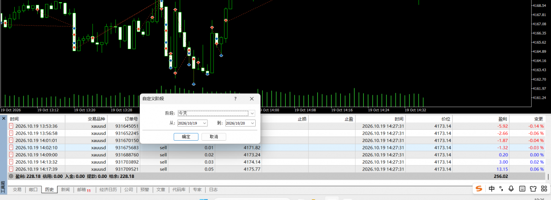Select the open price 4171.82
This screenshot has width=551, height=200.
point(252,148)
